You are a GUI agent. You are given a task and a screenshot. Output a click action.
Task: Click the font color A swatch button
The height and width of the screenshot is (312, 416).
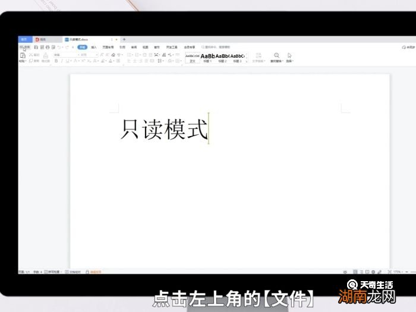point(112,61)
